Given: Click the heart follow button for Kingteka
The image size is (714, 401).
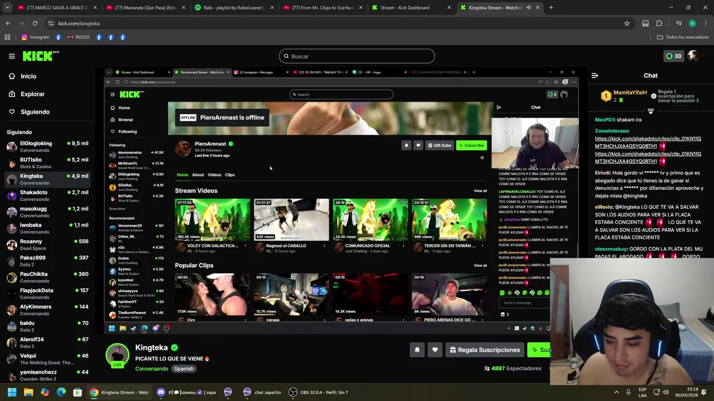Looking at the screenshot, I should coord(435,350).
